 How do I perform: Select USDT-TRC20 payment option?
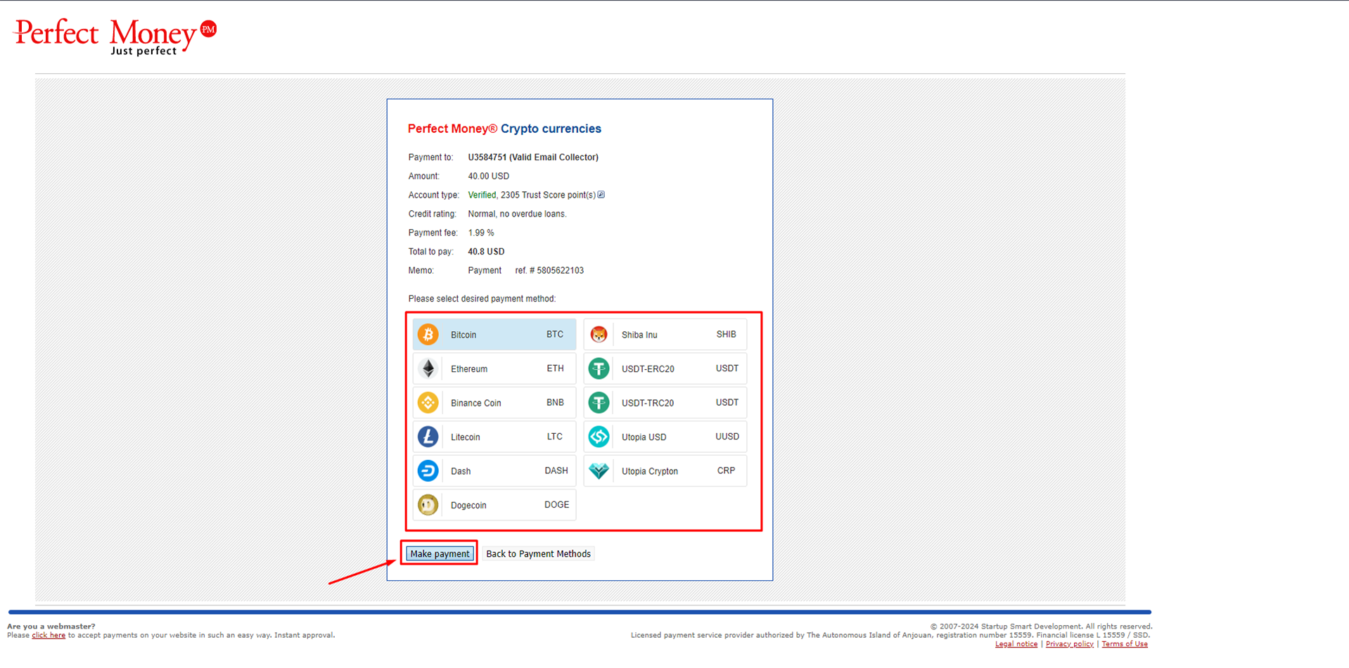coord(665,403)
